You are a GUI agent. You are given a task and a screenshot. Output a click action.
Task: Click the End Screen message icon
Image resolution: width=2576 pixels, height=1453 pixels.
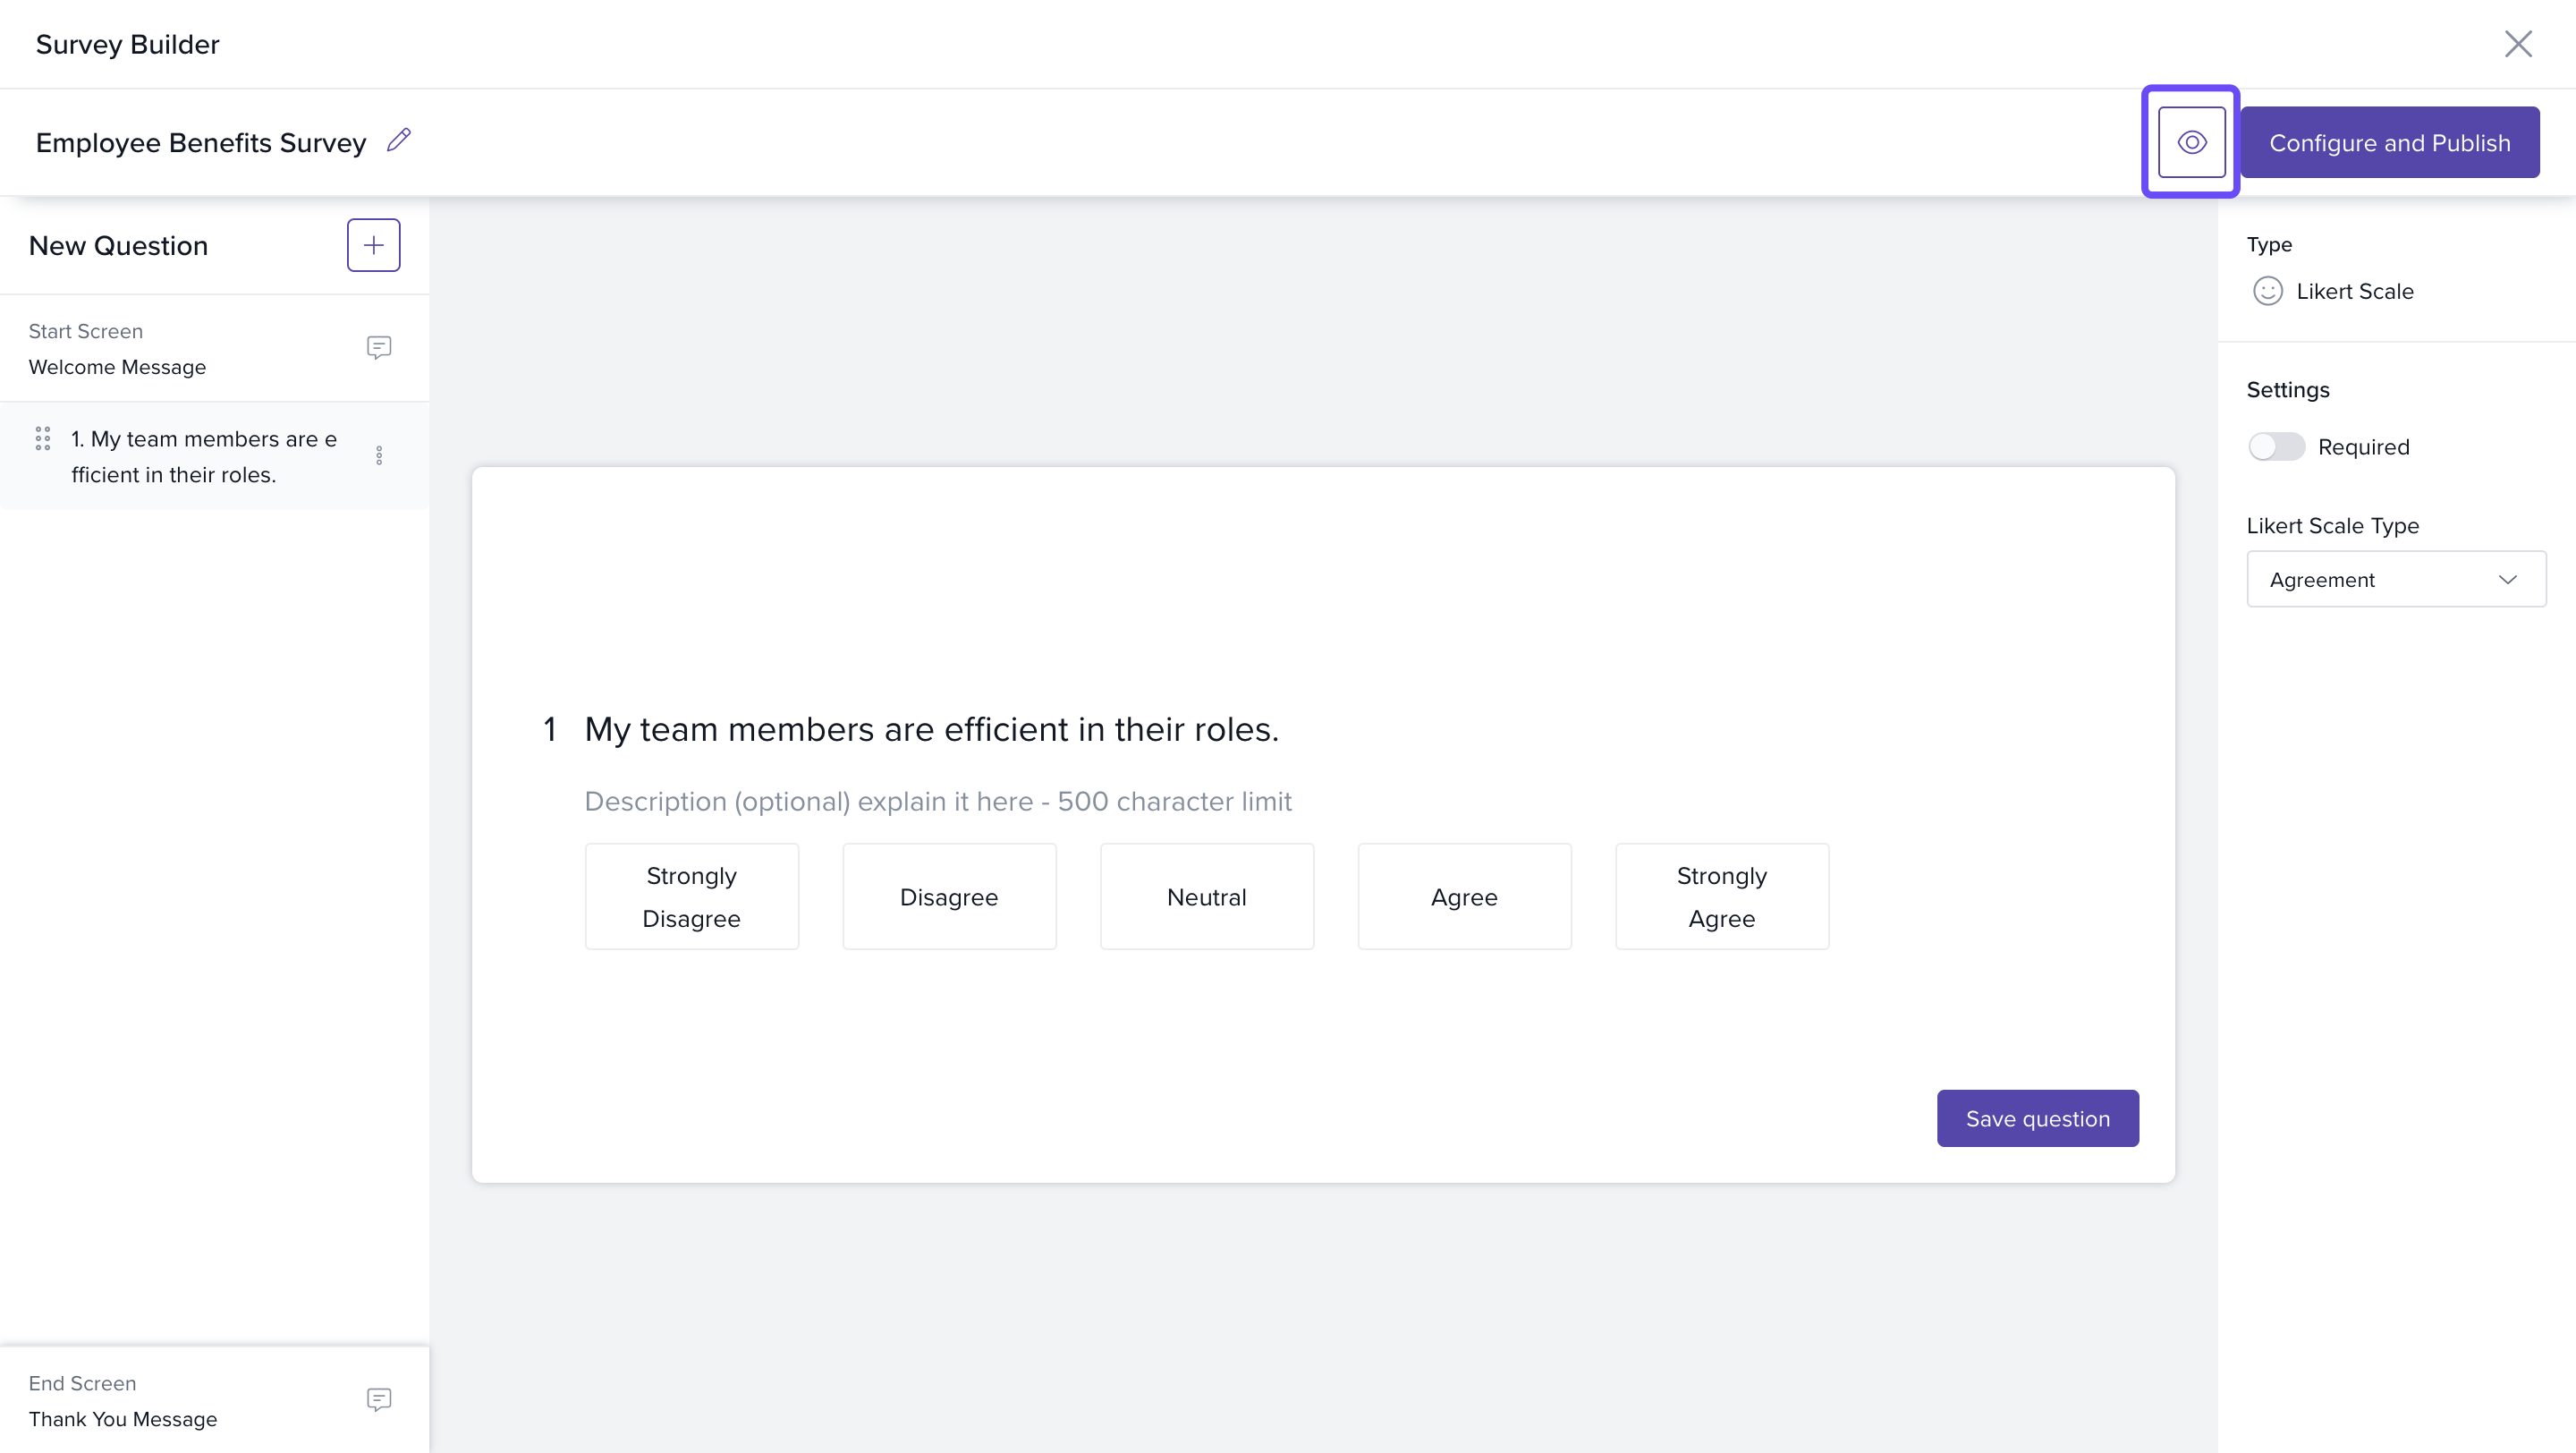tap(378, 1399)
